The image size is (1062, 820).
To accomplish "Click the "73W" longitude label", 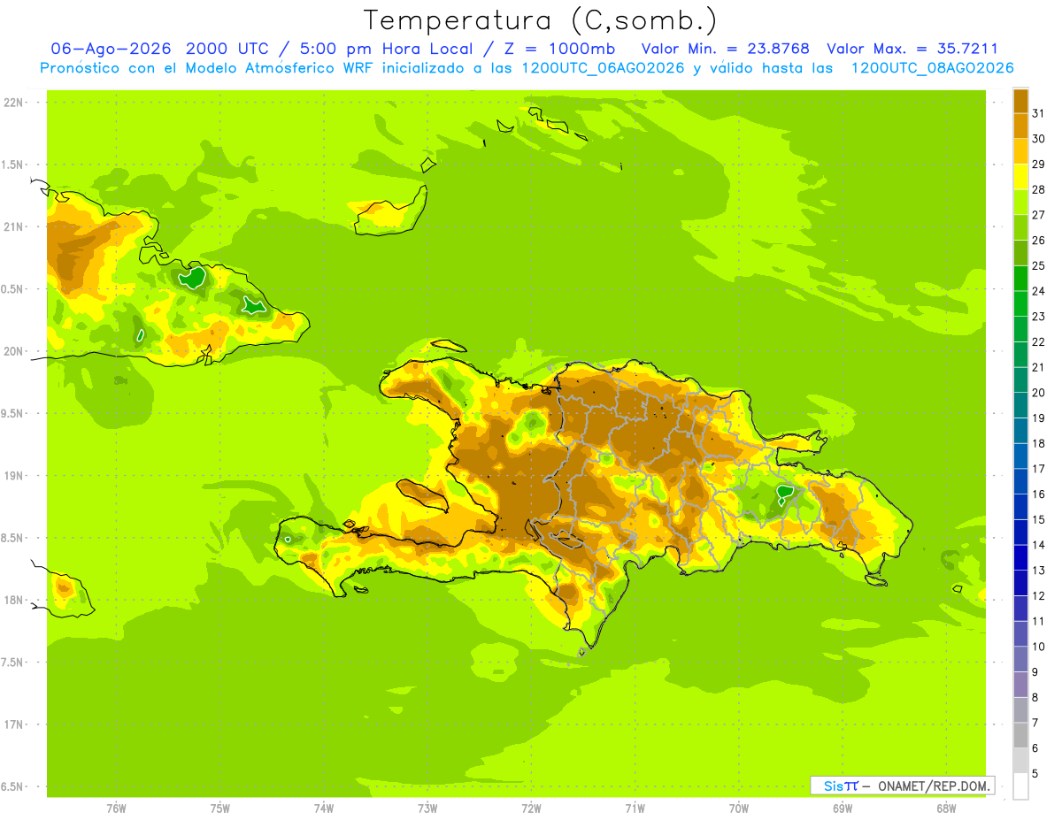I will click(427, 809).
